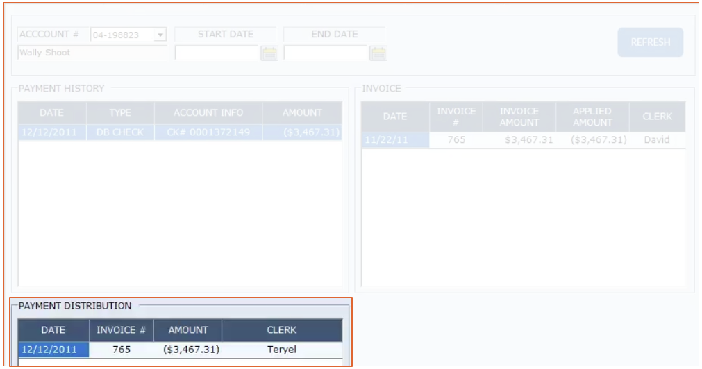
Task: Select the DB CHECK payment history row
Action: (119, 132)
